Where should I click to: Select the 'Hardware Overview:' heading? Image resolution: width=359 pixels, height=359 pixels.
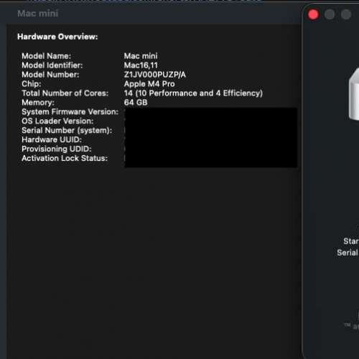57,37
